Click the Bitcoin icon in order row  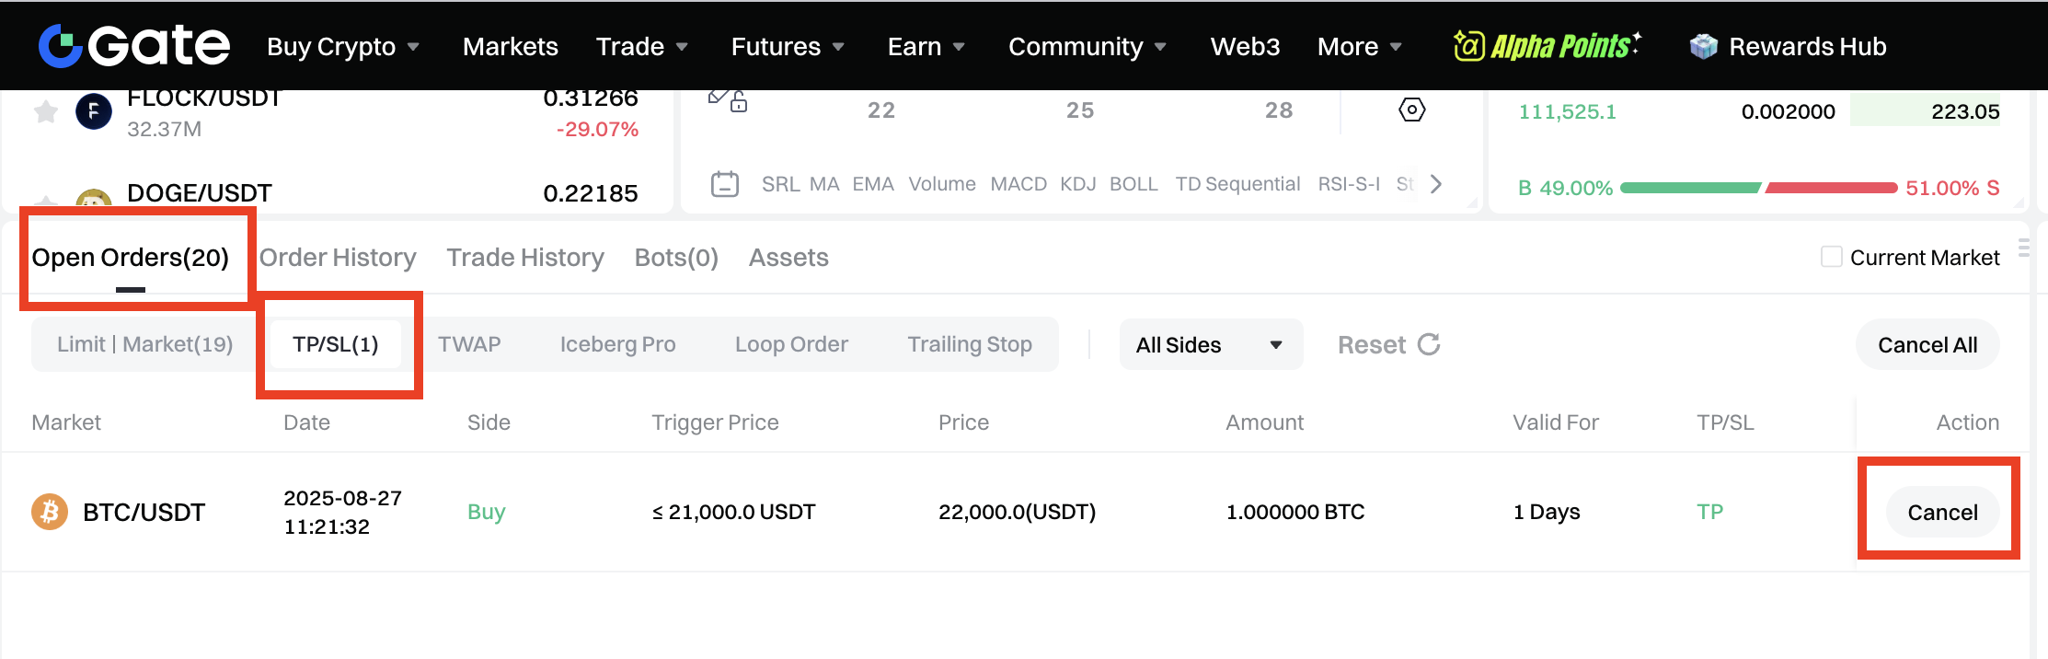click(x=50, y=512)
